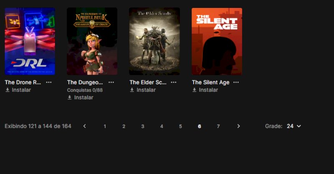Open The Elder Scrolls cover art
The width and height of the screenshot is (334, 174).
[x=154, y=41]
